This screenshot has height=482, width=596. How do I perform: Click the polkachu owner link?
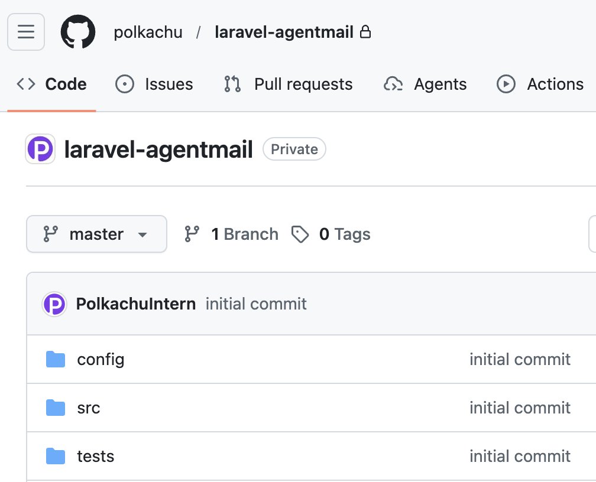pos(148,32)
